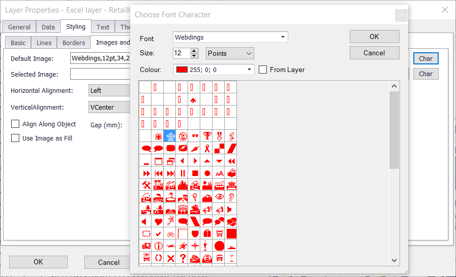Switch to the General tab

(x=19, y=27)
